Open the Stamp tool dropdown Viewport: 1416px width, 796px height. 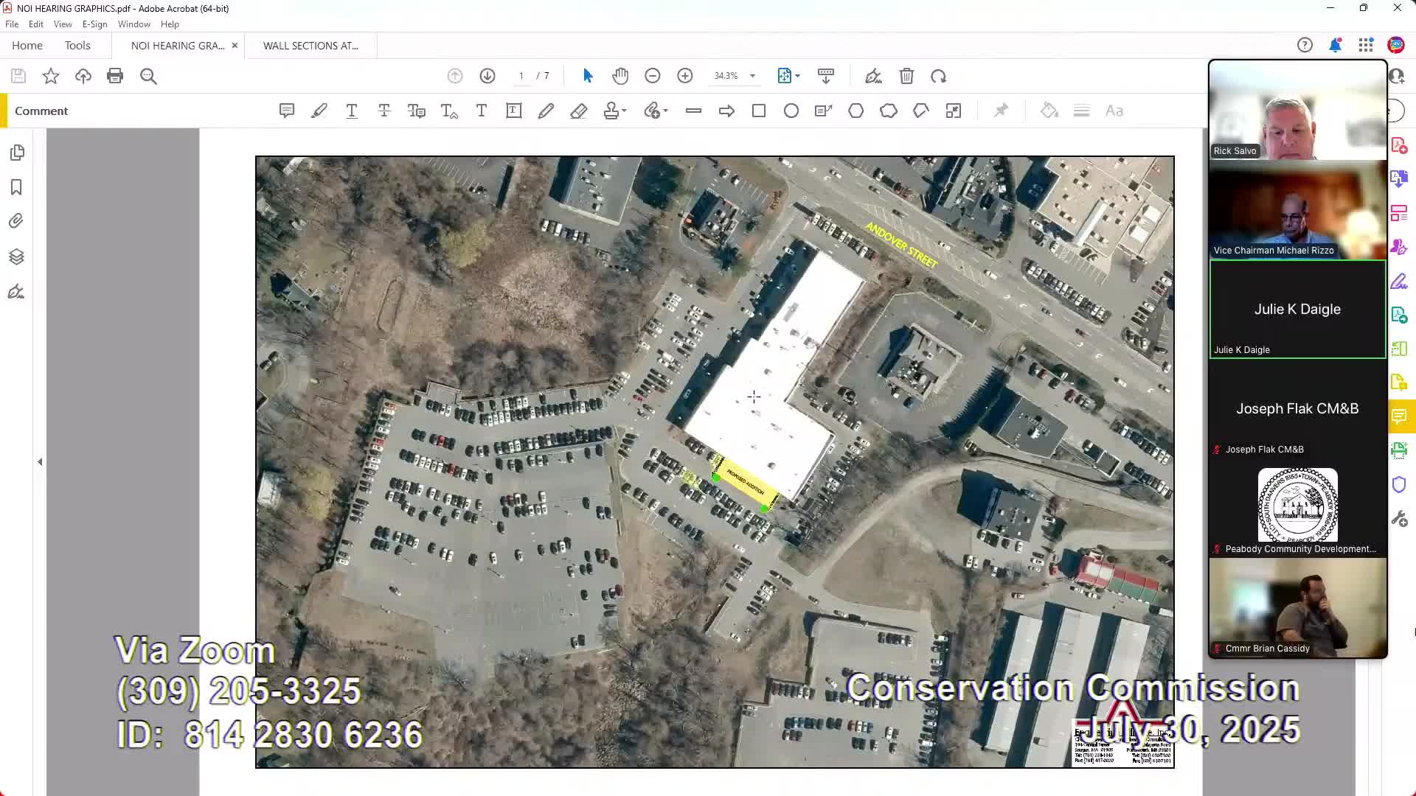615,111
